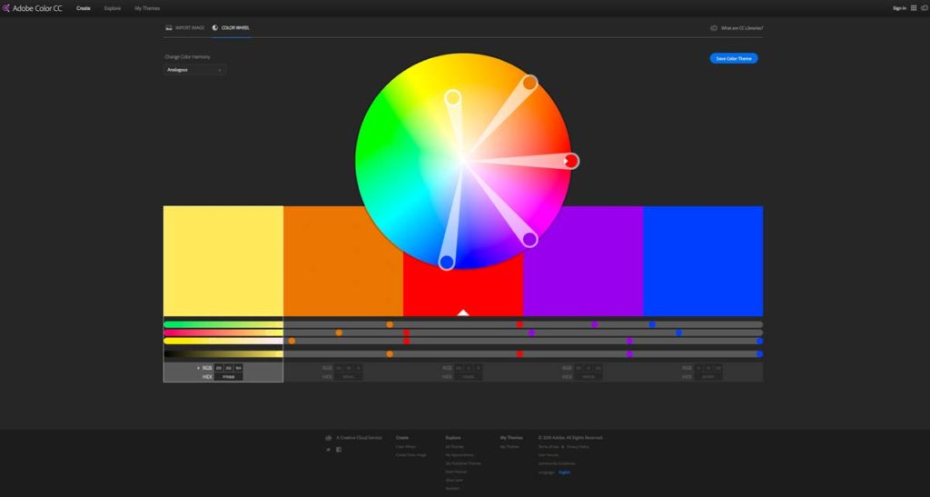Click the Creative Cloud icon in top-right corner
930x497 pixels.
(924, 8)
